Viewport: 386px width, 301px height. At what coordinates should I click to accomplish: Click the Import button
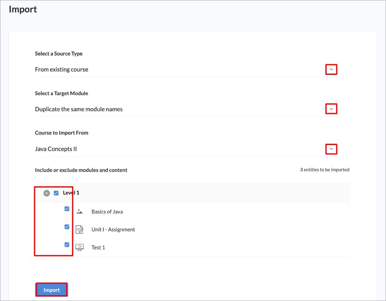(x=51, y=290)
